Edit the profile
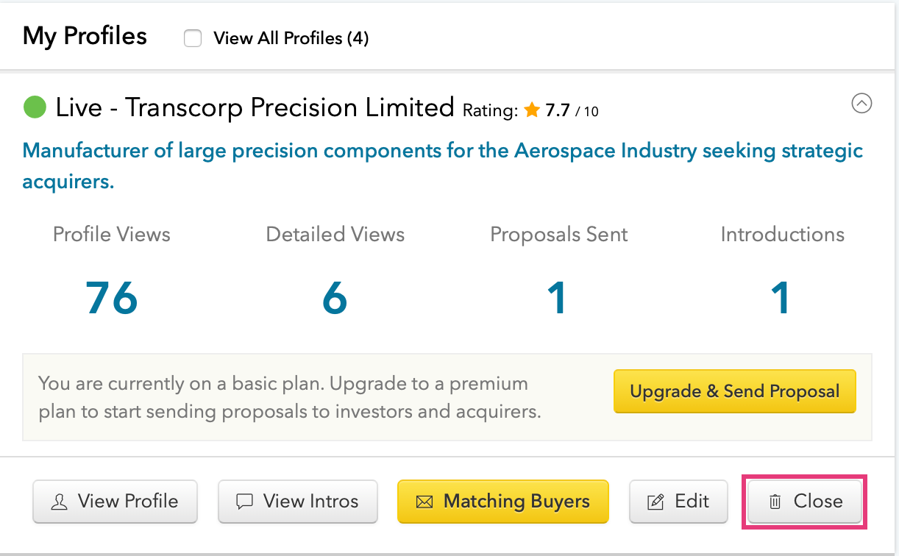899x556 pixels. coord(678,502)
